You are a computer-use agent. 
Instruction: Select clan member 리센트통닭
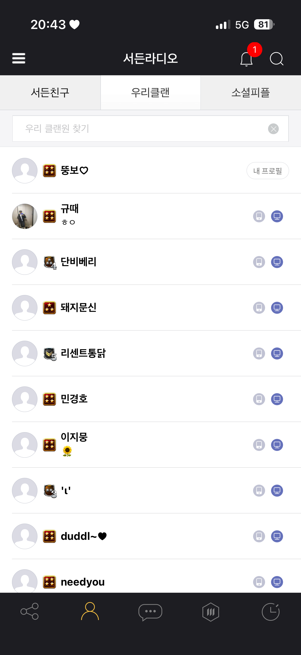click(x=83, y=353)
